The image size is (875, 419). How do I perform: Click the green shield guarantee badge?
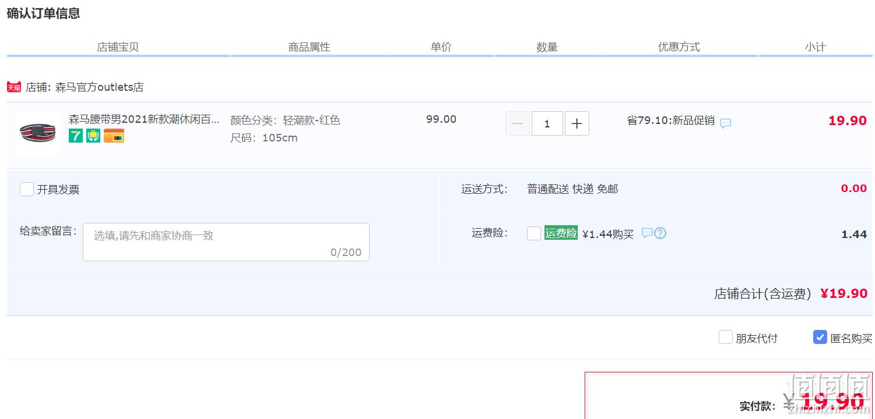93,136
